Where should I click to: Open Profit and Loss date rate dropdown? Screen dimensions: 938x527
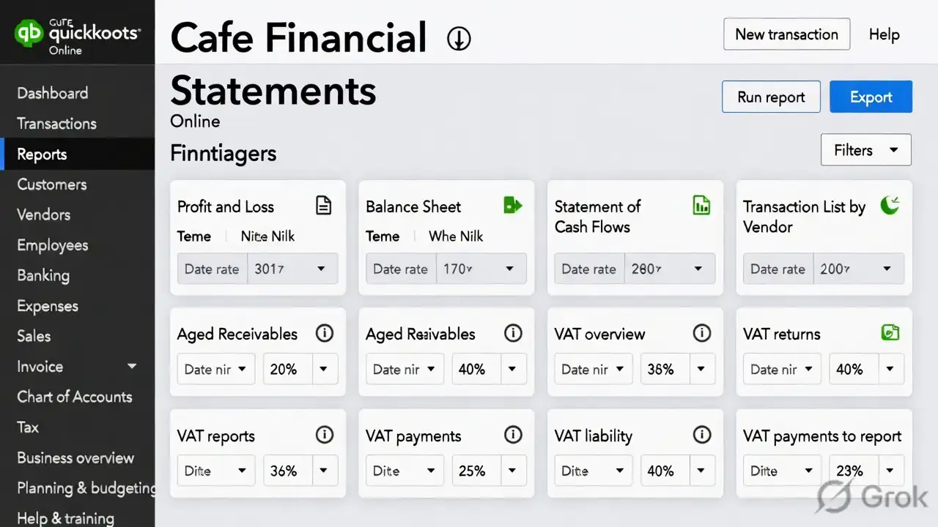320,269
